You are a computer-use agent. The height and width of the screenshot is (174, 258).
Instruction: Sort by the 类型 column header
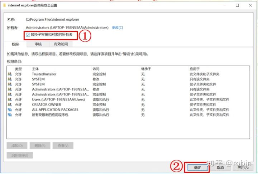pos(18,69)
